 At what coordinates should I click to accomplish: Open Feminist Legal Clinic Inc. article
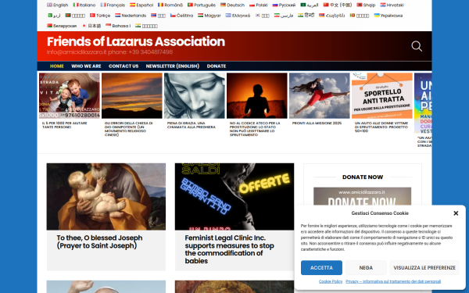(x=229, y=249)
